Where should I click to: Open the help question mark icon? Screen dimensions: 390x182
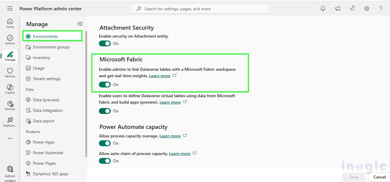381,9
